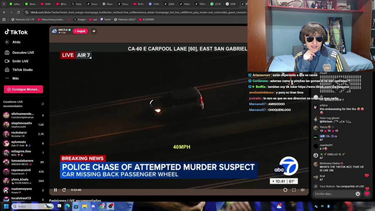
Task: Switch to the DUKI browser tab
Action: click(46, 4)
